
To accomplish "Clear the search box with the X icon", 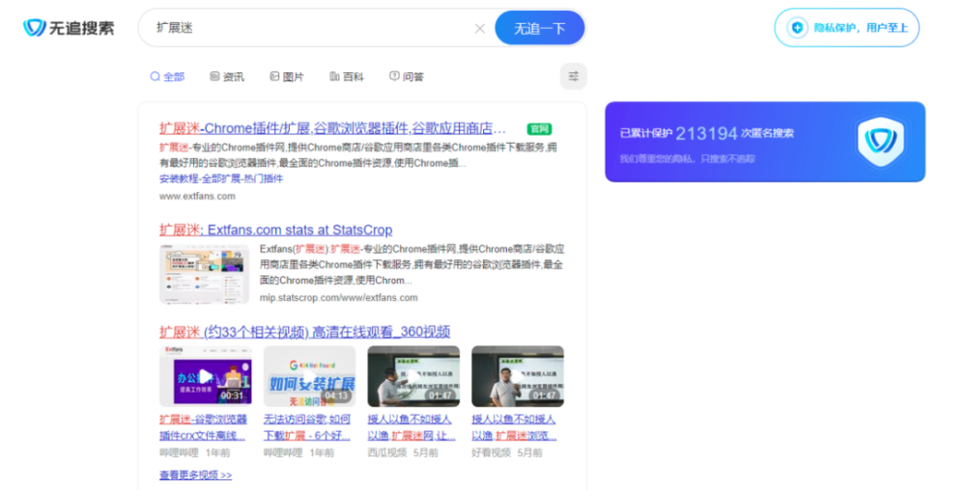I will pos(480,28).
